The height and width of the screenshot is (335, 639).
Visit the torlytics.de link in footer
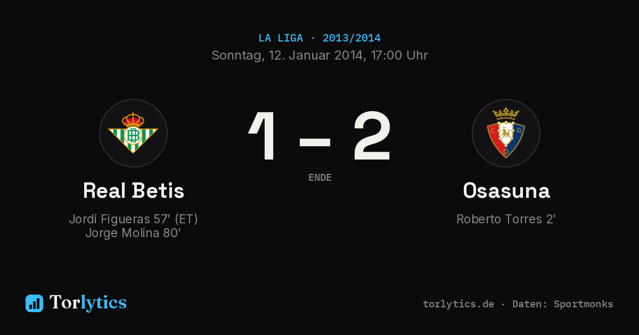pos(458,304)
